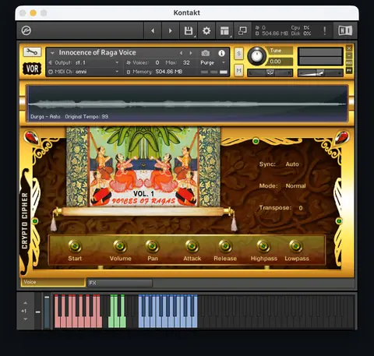Image resolution: width=374 pixels, height=356 pixels.
Task: Switch to the Voice tab
Action: pos(53,282)
